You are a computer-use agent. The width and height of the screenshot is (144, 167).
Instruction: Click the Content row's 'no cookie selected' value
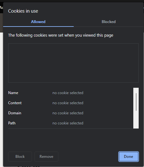point(68,103)
